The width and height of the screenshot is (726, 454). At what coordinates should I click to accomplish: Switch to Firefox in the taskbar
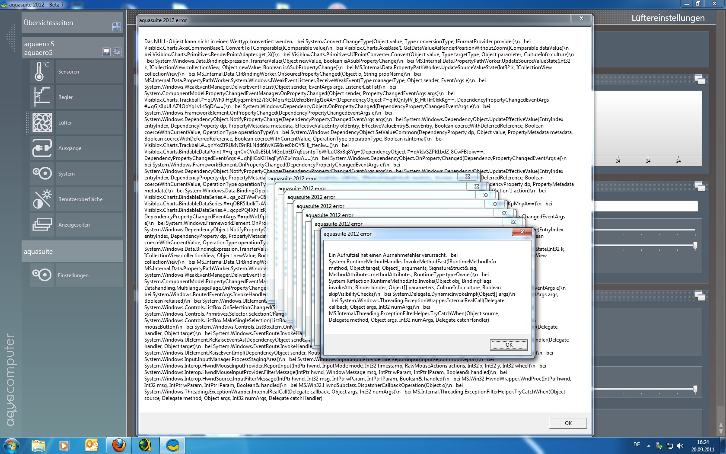point(119,445)
